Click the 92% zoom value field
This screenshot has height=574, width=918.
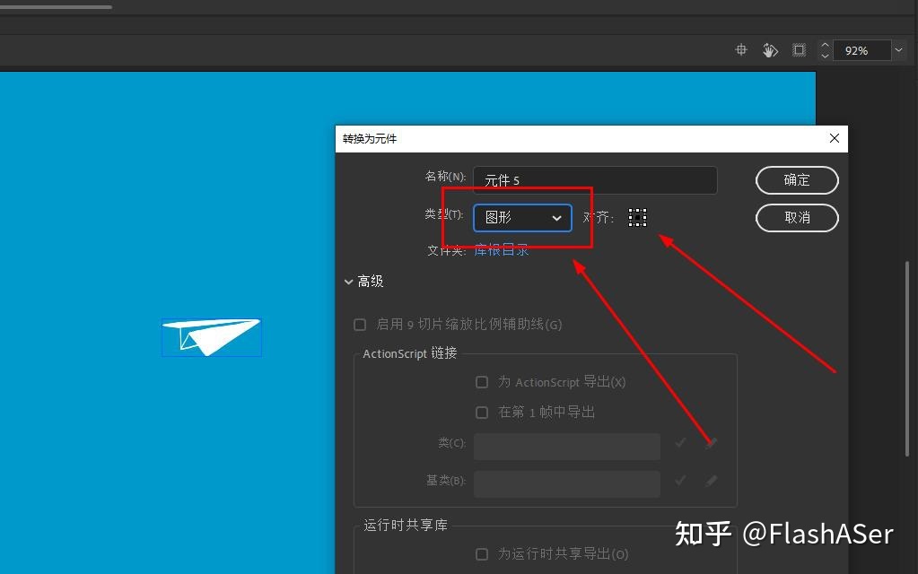coord(861,51)
